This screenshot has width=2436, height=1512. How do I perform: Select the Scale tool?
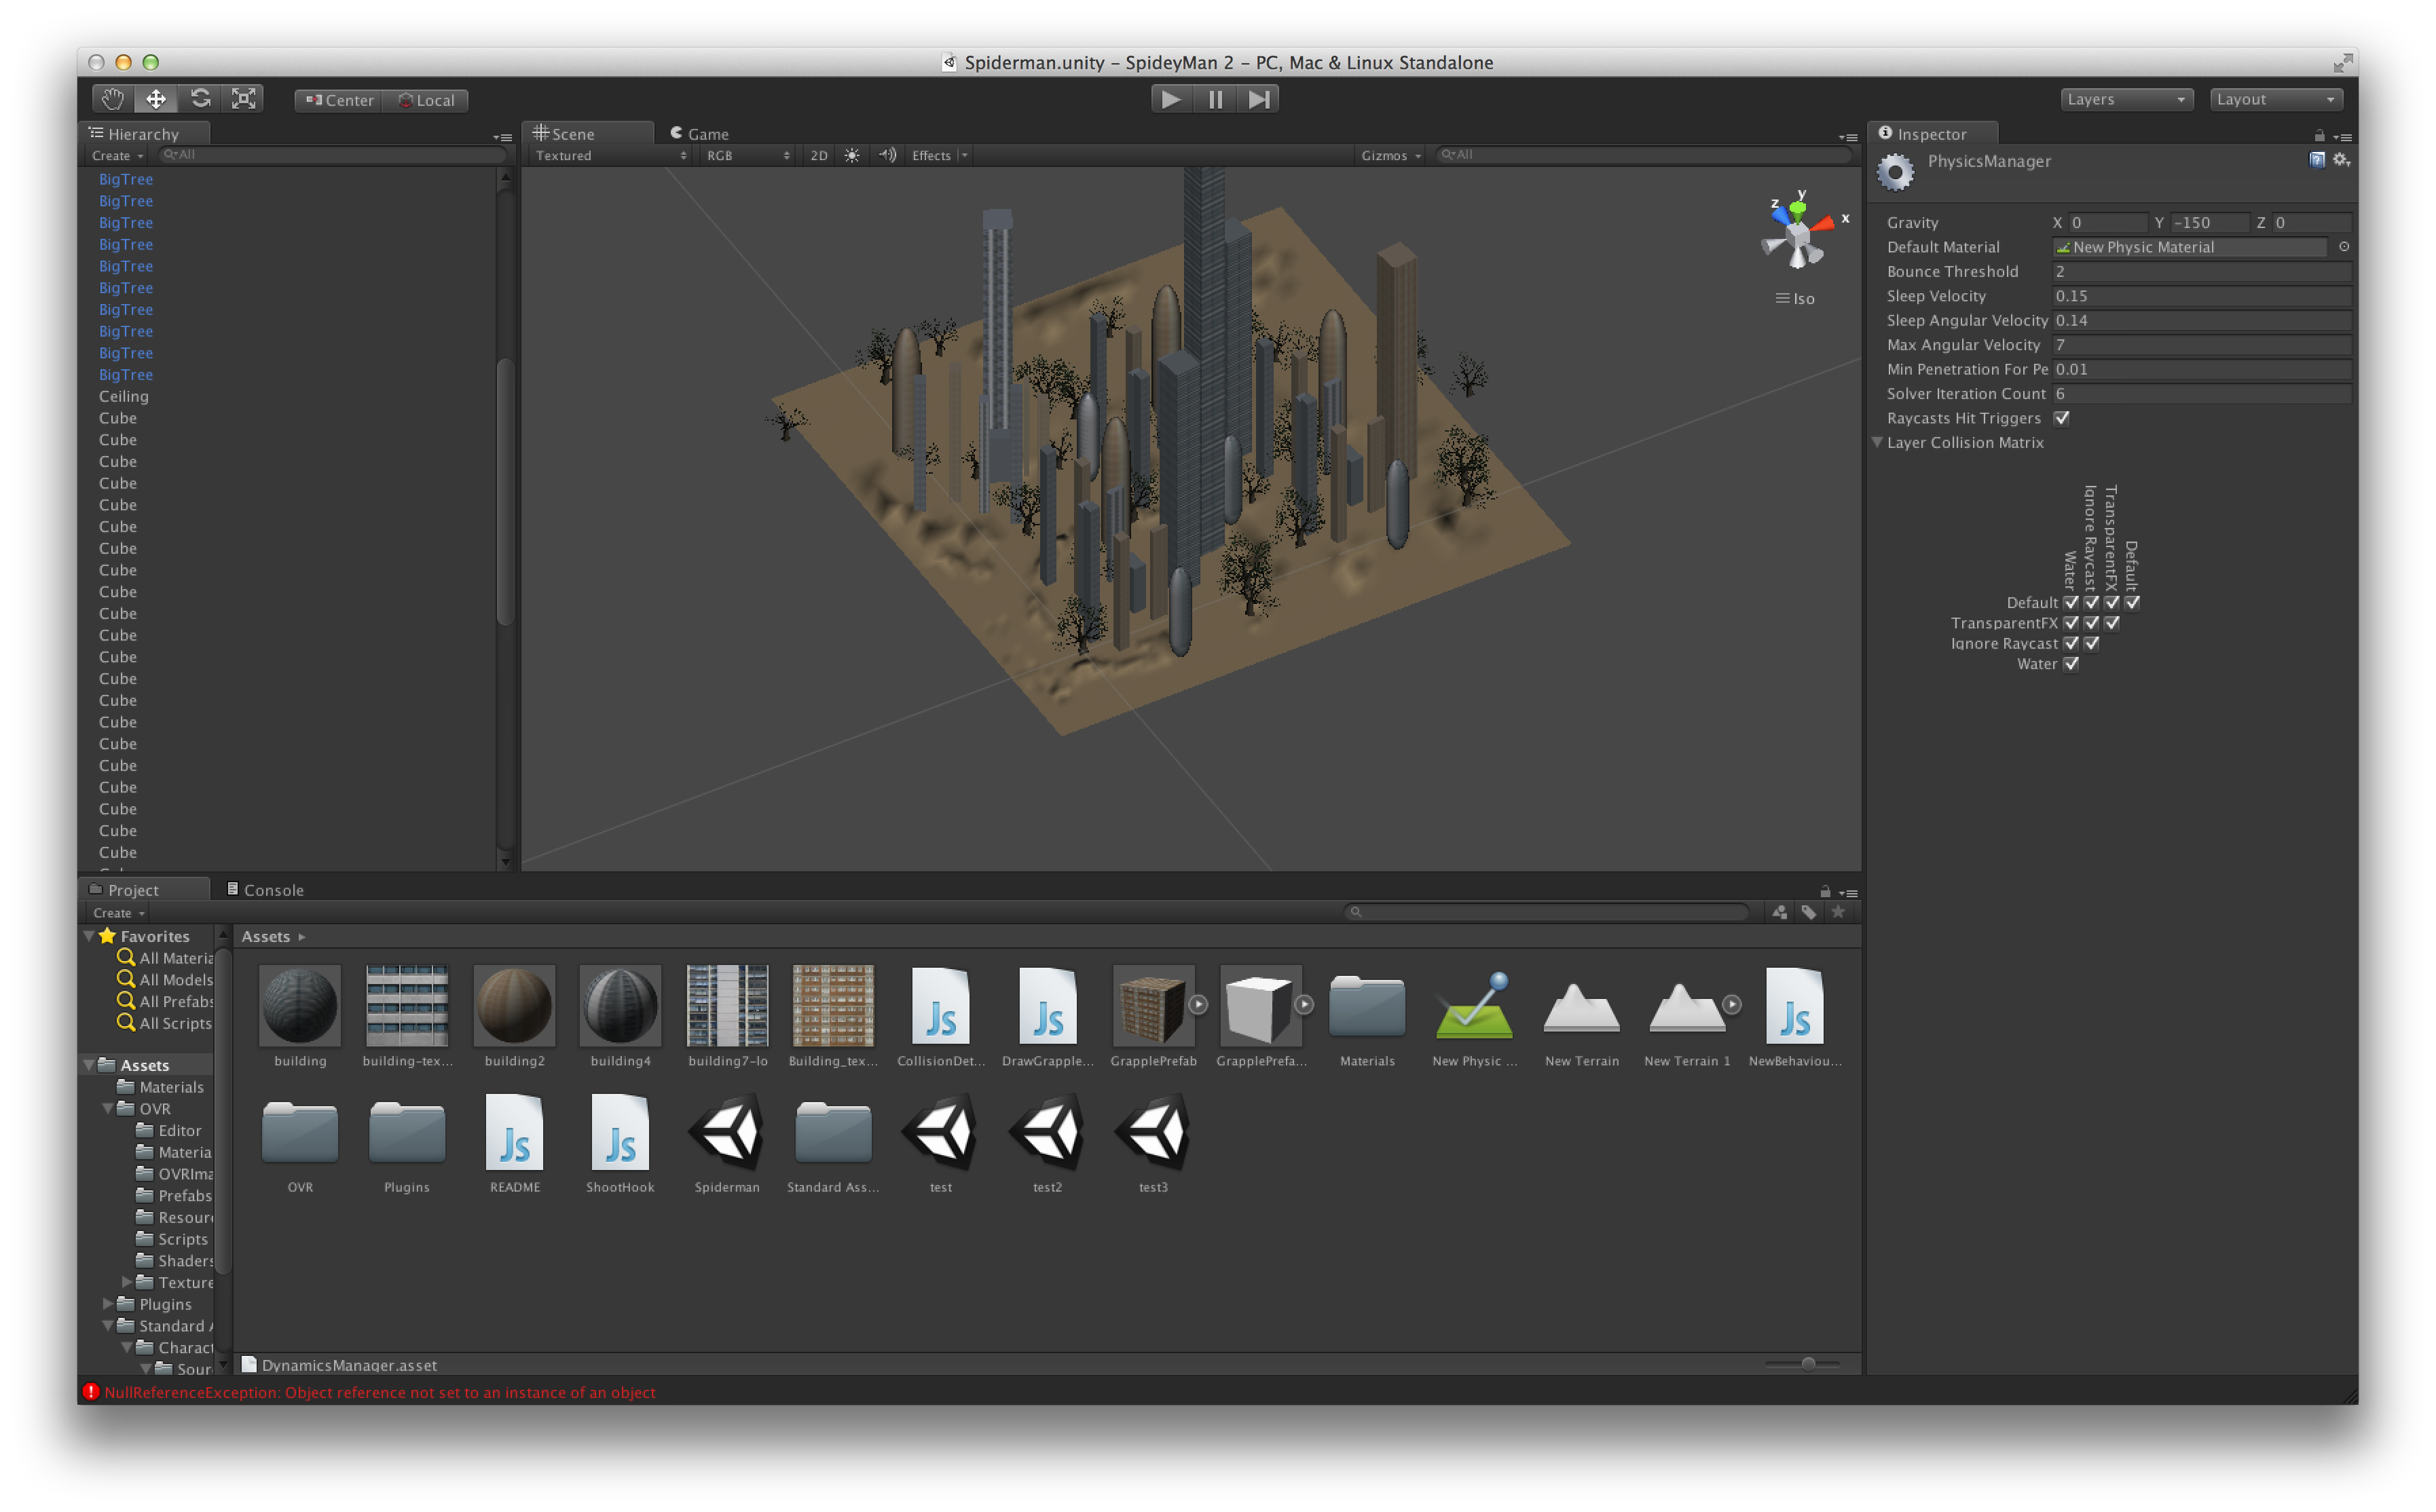click(x=243, y=99)
